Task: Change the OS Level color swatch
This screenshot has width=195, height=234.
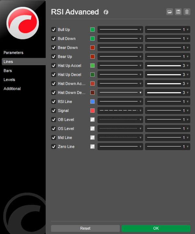Action: click(x=92, y=128)
